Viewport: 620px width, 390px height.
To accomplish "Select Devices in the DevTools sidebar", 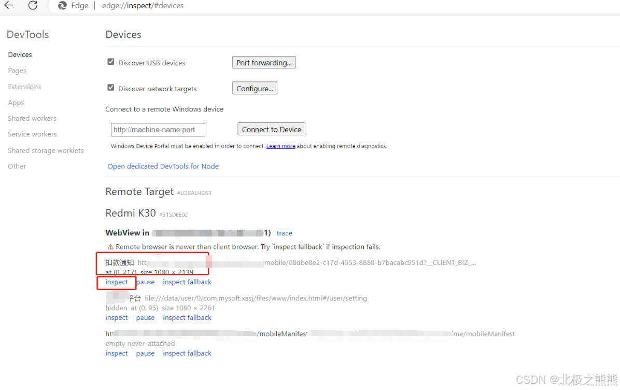I will point(20,54).
